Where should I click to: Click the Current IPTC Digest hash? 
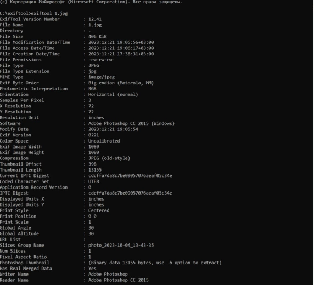coord(130,176)
